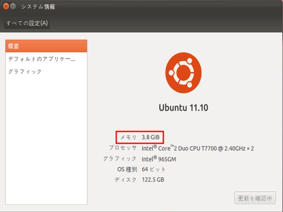The image size is (283, 212).
Task: Minimize the システム情報 window
Action: point(13,6)
